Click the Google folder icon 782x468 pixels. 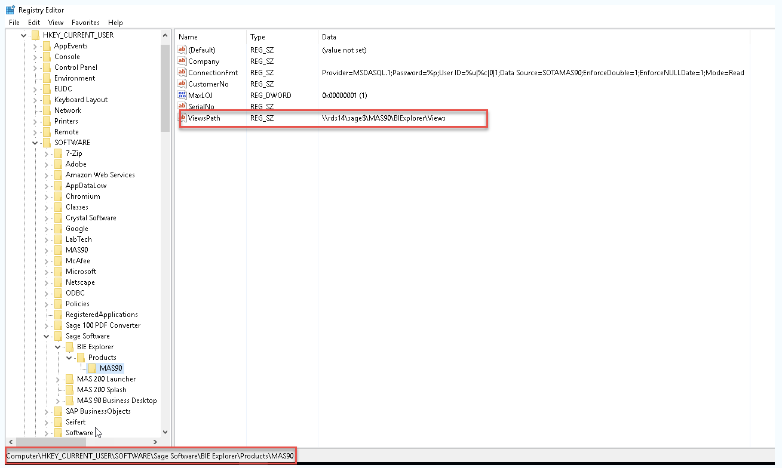pyautogui.click(x=58, y=229)
